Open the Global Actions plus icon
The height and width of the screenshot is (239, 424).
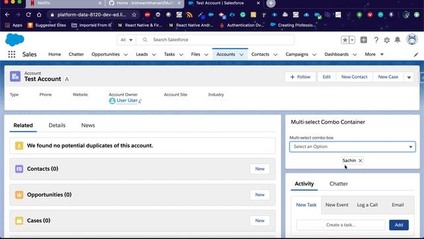click(364, 40)
